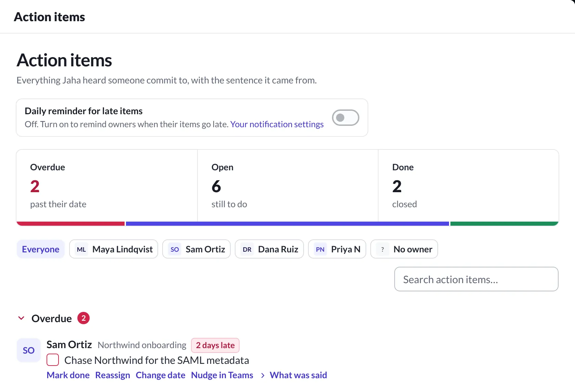Click the chevron before What was said
Viewport: 575px width, 383px height.
(x=263, y=375)
